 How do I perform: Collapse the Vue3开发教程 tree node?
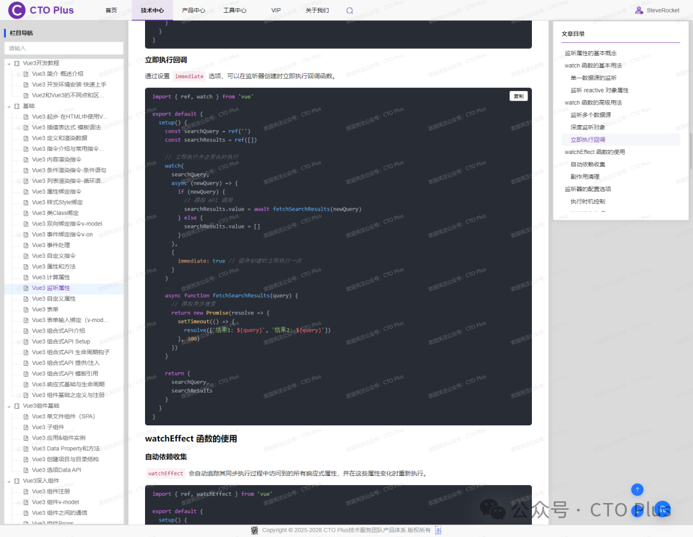(9, 64)
